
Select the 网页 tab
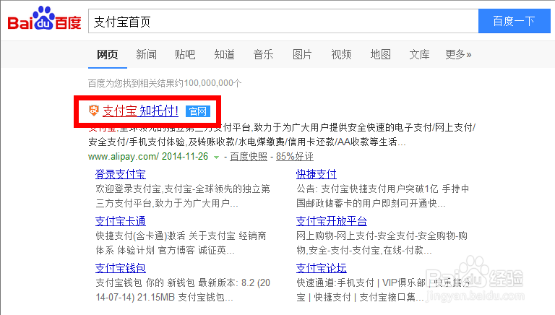click(x=108, y=54)
